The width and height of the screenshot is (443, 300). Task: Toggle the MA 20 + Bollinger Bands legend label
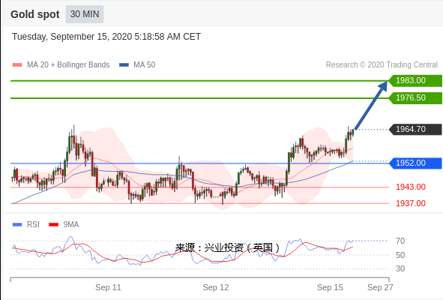(x=68, y=64)
